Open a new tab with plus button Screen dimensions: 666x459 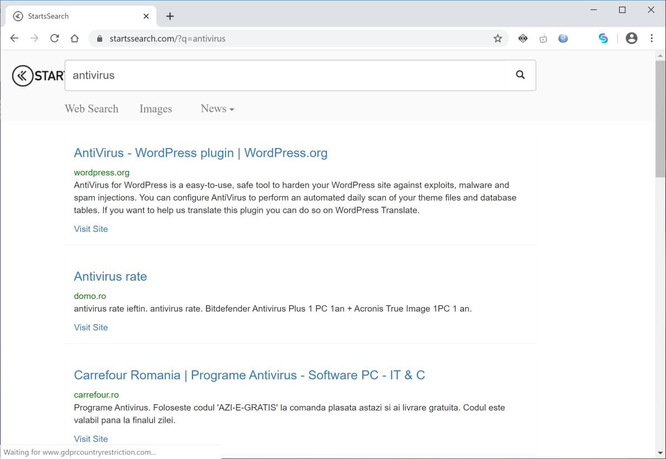click(x=170, y=16)
